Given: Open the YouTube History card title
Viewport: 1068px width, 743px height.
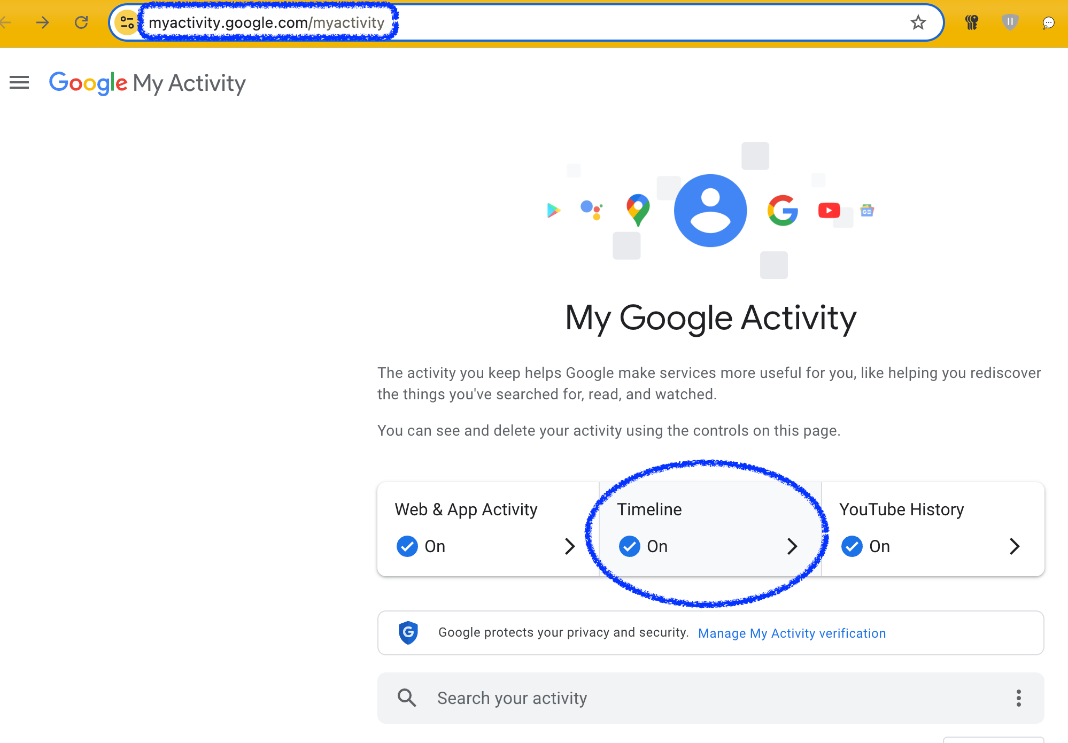Looking at the screenshot, I should pyautogui.click(x=901, y=509).
